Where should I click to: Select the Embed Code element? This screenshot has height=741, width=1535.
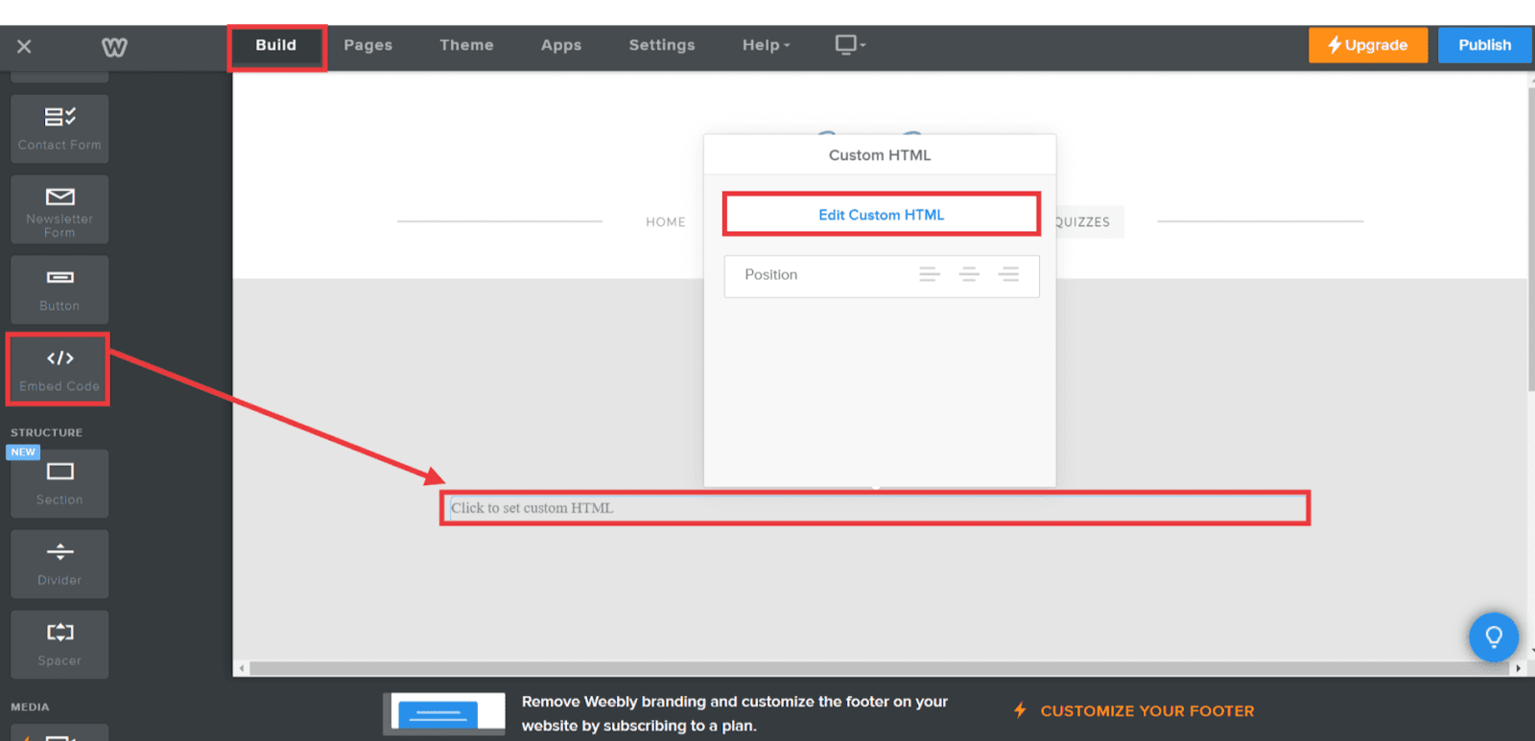[59, 370]
